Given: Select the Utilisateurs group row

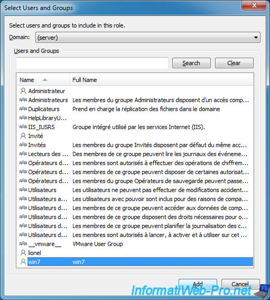Looking at the screenshot, I should click(135, 190).
